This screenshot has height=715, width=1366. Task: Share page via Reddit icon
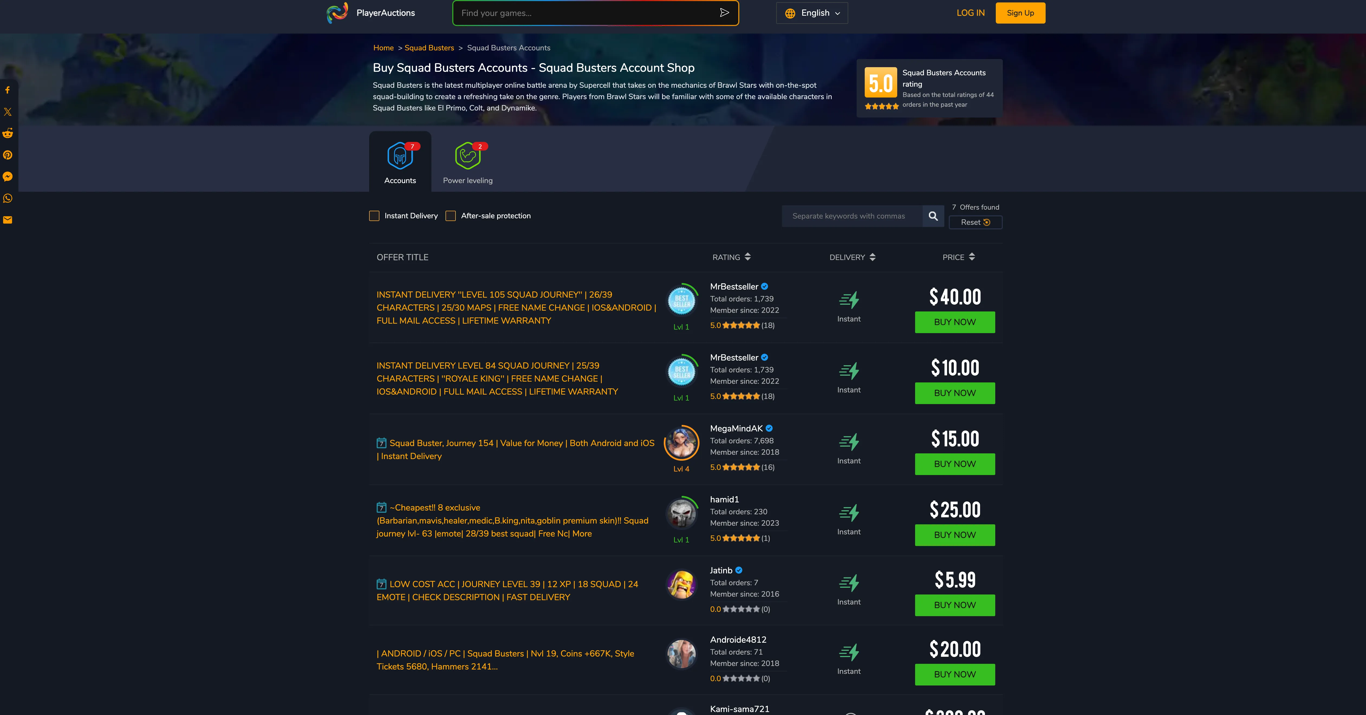click(7, 134)
